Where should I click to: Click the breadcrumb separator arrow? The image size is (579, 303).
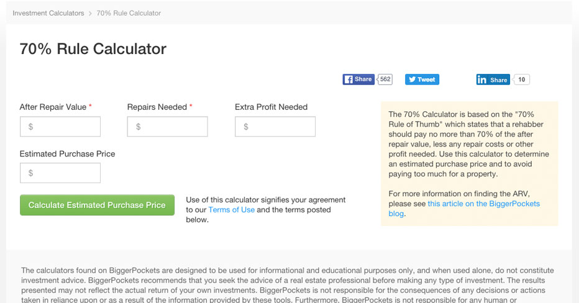tap(90, 13)
